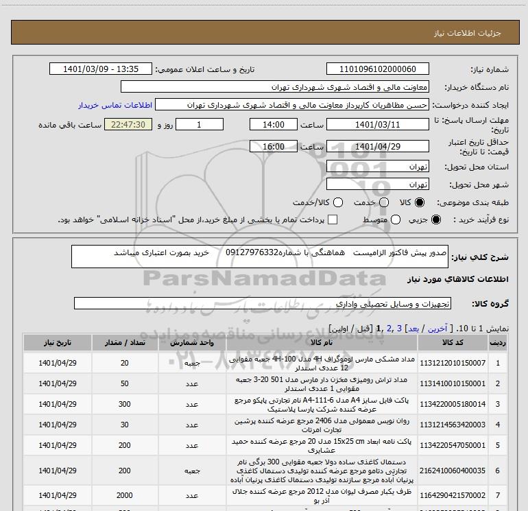Click the remaining time field 22:47:30
The width and height of the screenshot is (528, 511).
pos(128,124)
